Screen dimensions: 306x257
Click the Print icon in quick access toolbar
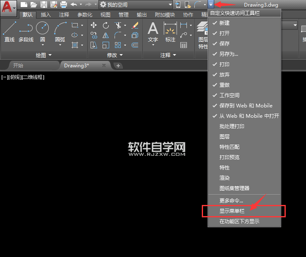[64, 5]
